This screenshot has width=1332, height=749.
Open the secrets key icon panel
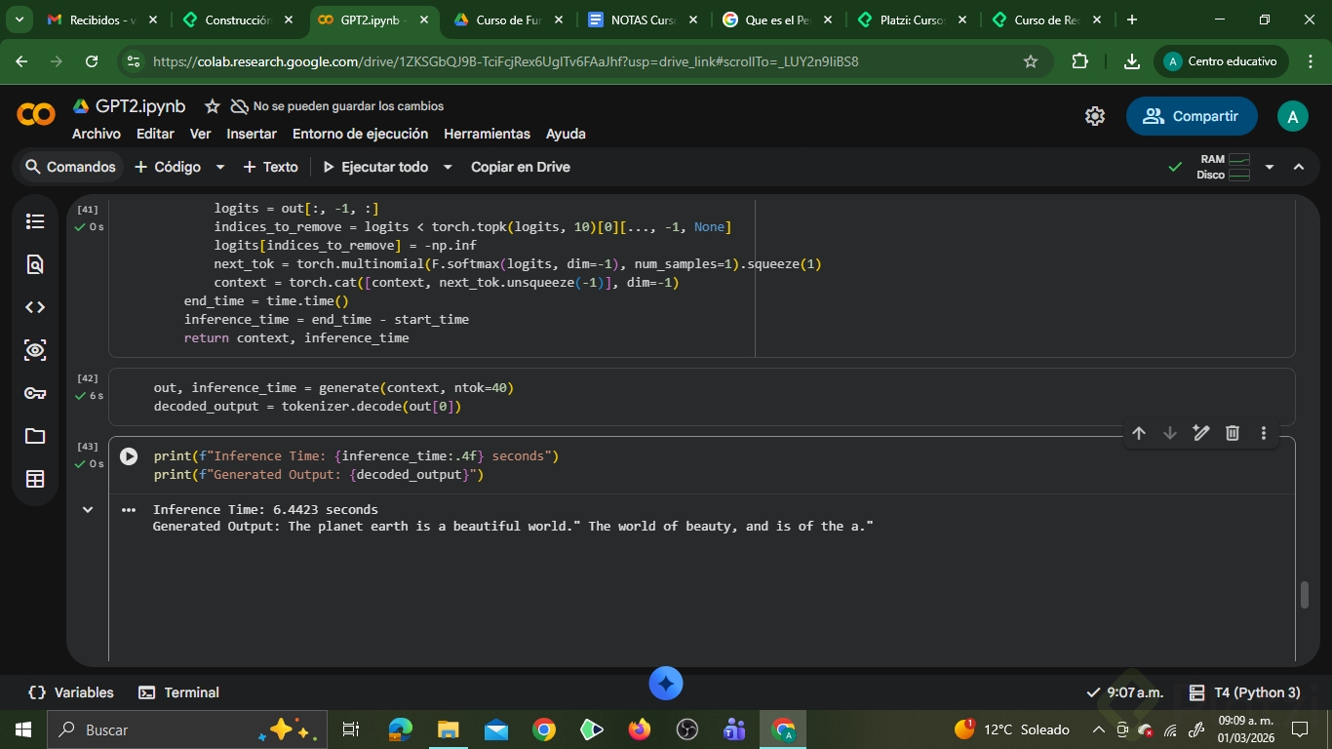pyautogui.click(x=35, y=393)
